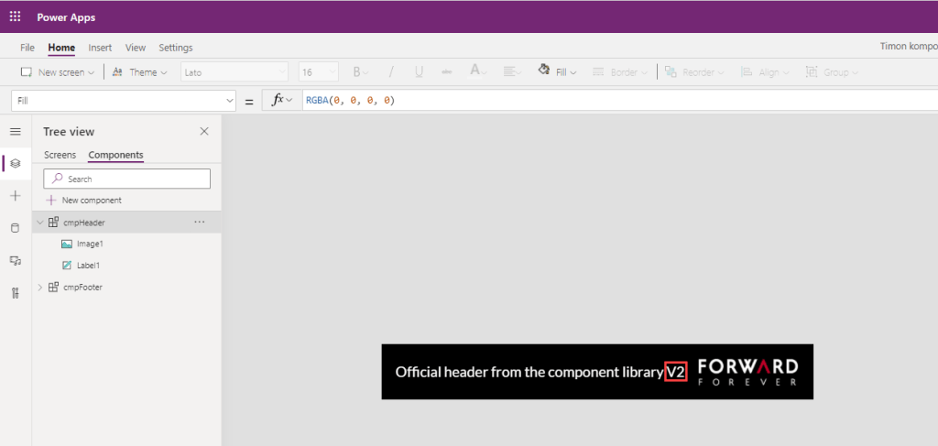Open the New screen dropdown

tap(58, 72)
